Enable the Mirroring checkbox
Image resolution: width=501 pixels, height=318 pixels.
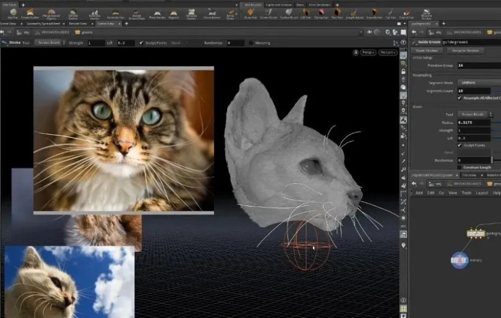(x=251, y=43)
